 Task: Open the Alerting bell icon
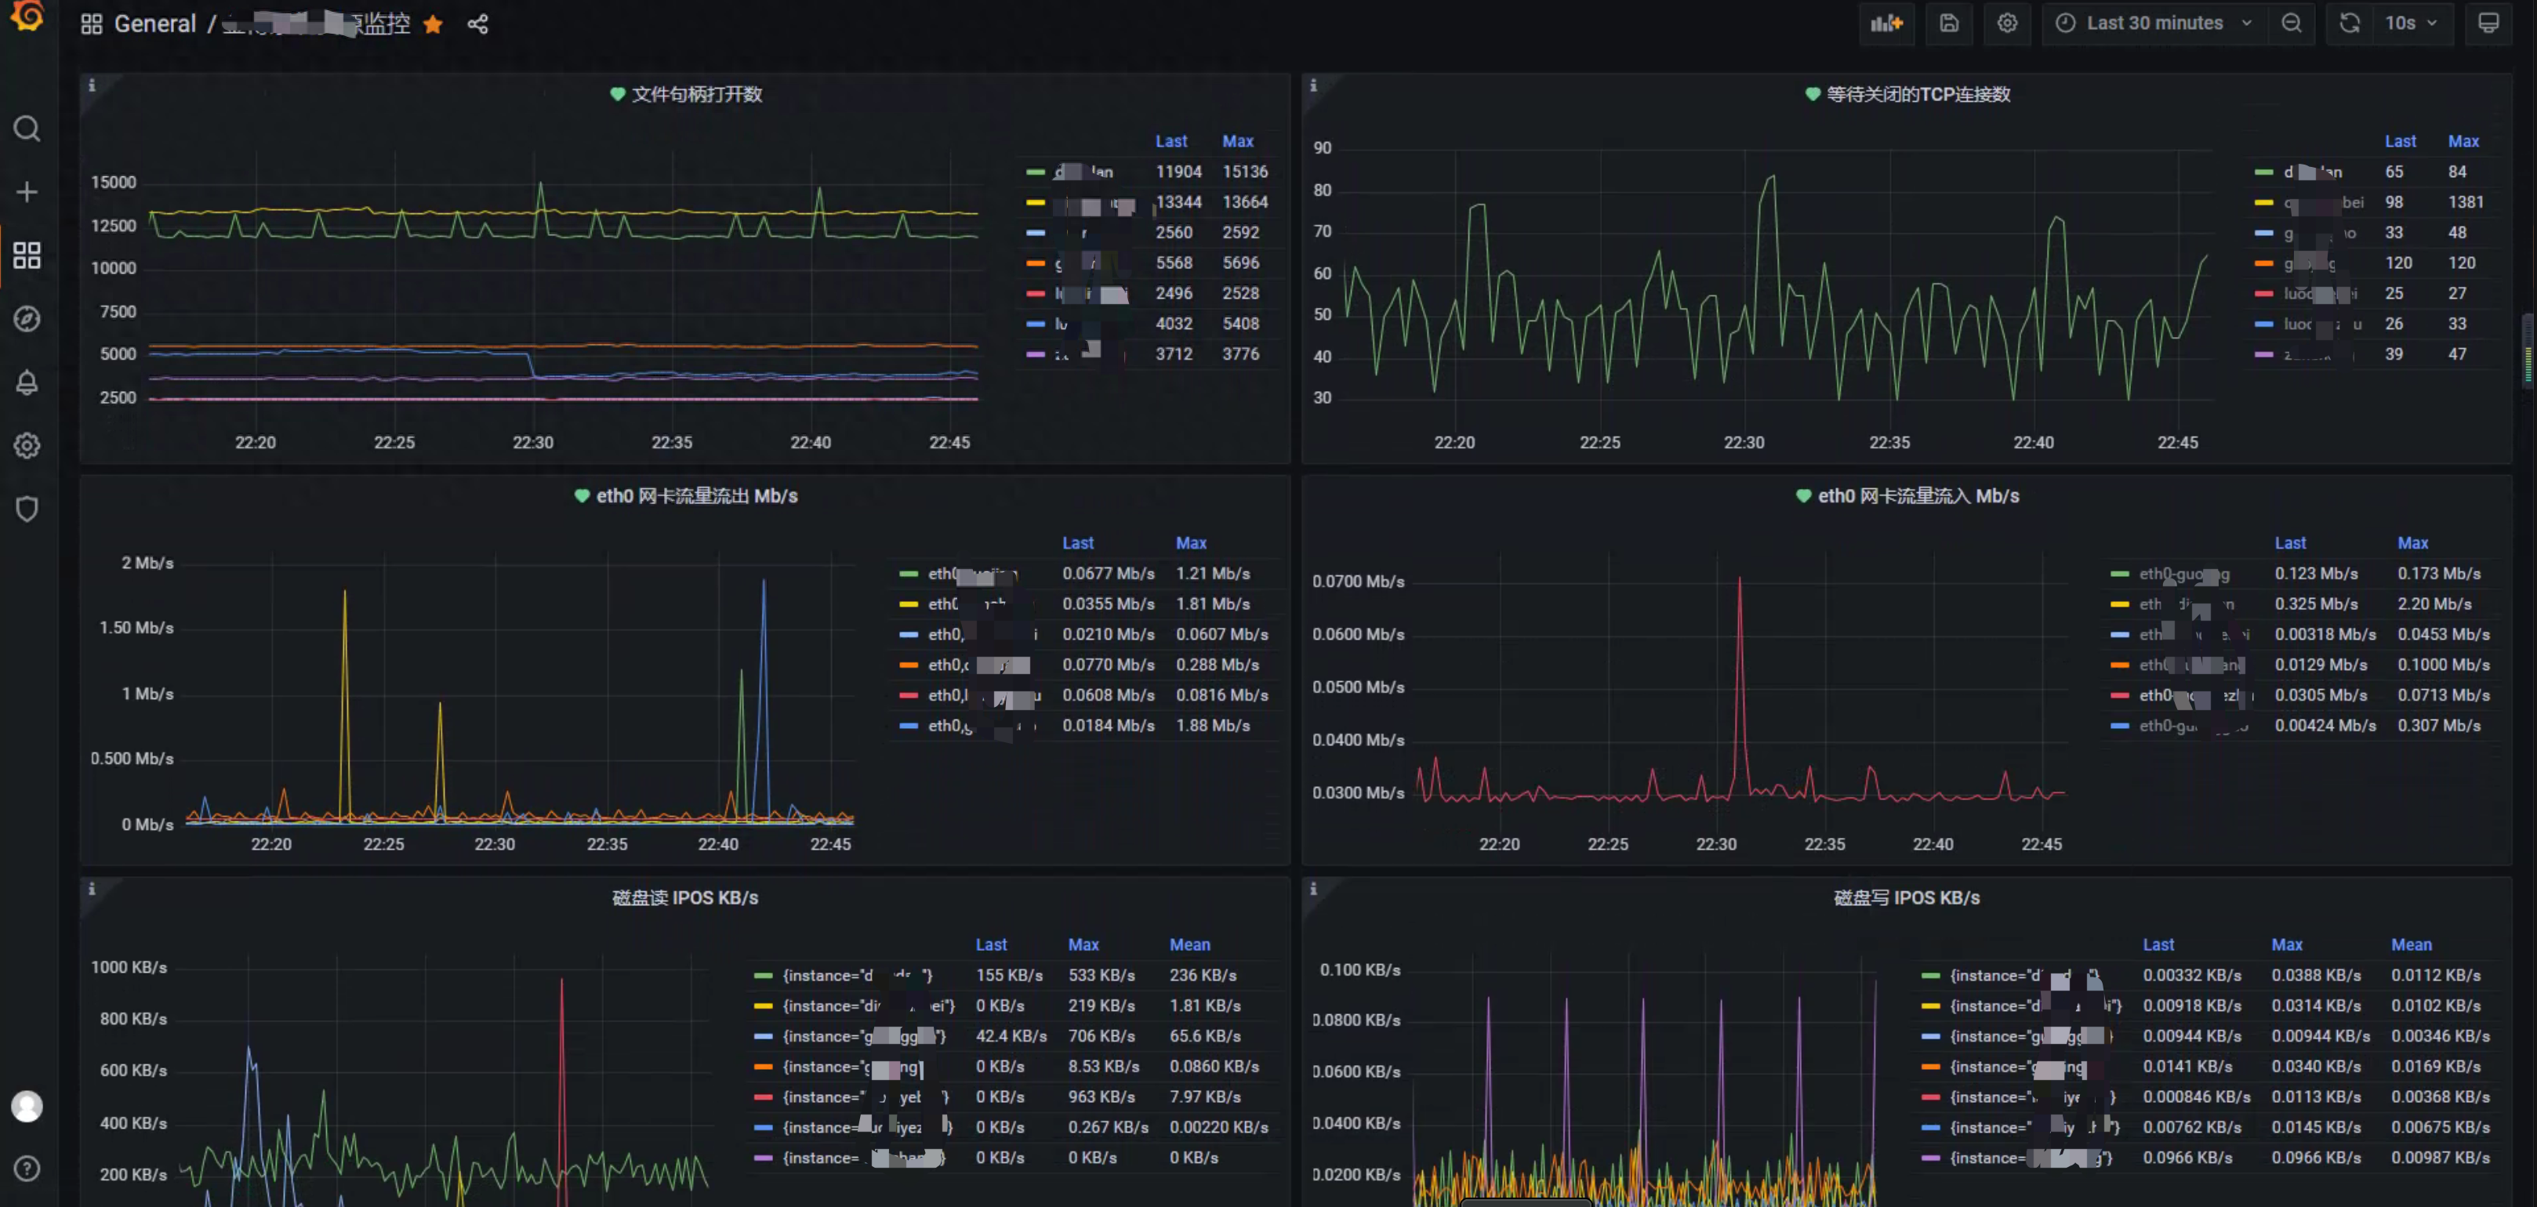tap(27, 382)
